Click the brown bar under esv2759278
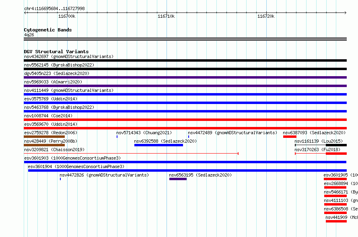Image resolution: width=358 pixels, height=237 pixels. pyautogui.click(x=44, y=137)
